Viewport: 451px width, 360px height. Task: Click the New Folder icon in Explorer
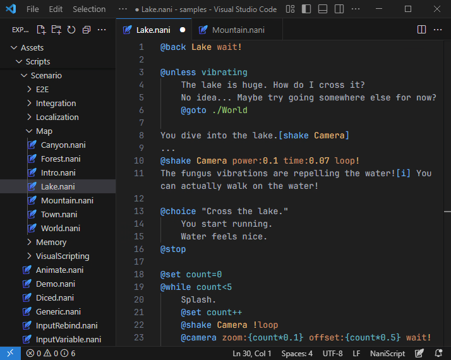point(56,30)
